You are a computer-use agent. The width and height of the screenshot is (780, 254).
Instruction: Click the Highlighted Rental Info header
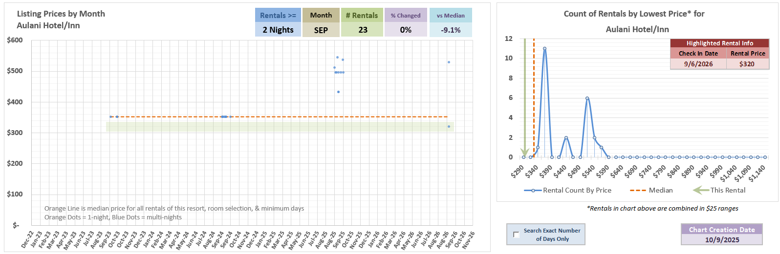[x=719, y=43]
